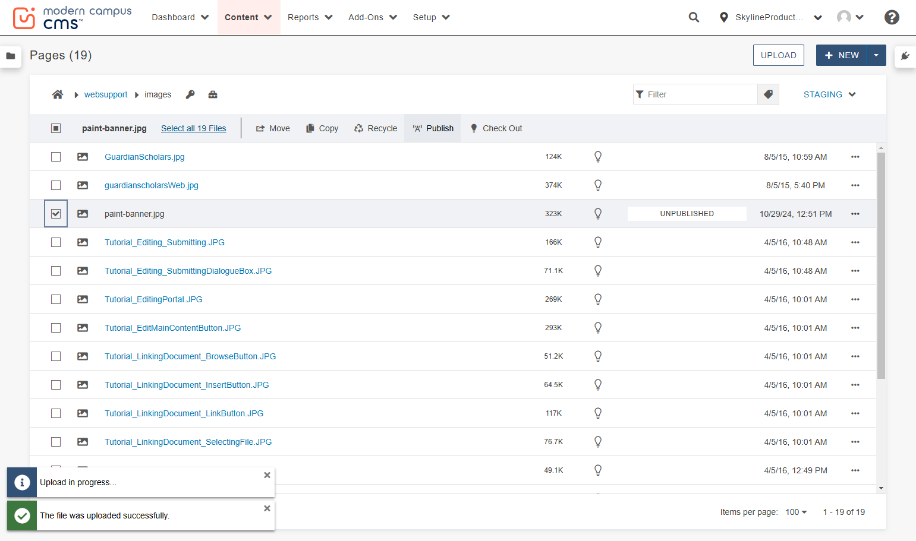Open the Setup menu

(432, 17)
